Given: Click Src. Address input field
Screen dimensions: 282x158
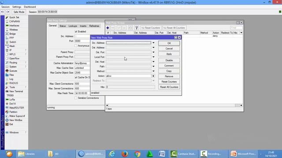Looking at the screenshot, I should point(128,43).
